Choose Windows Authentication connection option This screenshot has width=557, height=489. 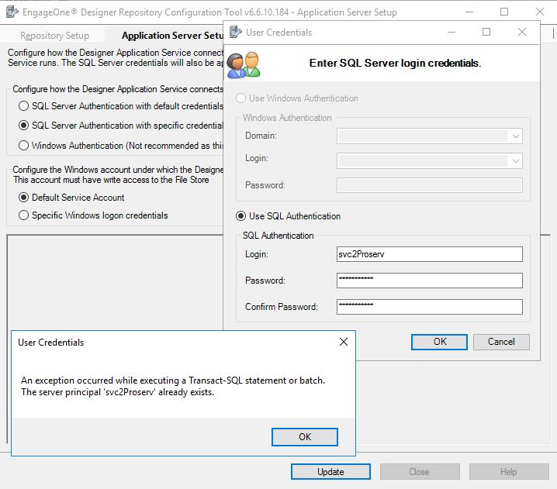[x=24, y=146]
